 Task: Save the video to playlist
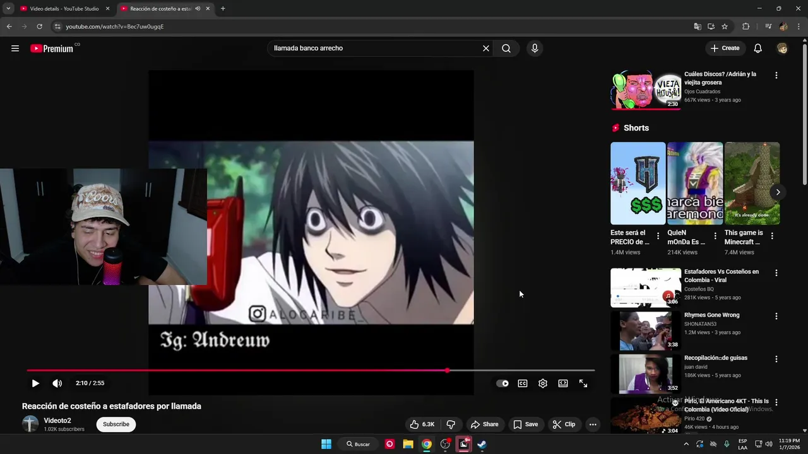coord(526,424)
